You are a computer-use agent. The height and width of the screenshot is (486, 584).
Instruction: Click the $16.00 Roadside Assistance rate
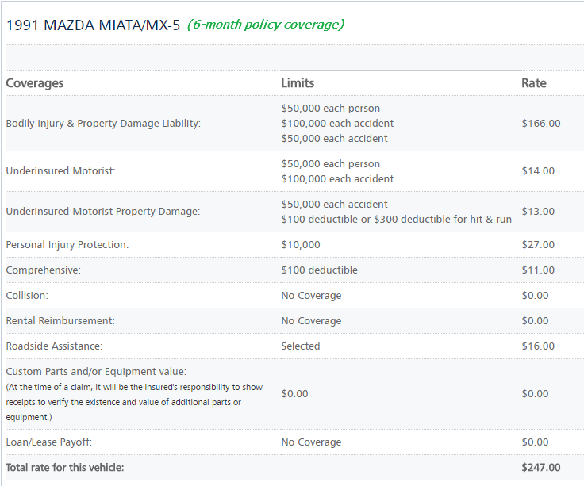pos(538,346)
